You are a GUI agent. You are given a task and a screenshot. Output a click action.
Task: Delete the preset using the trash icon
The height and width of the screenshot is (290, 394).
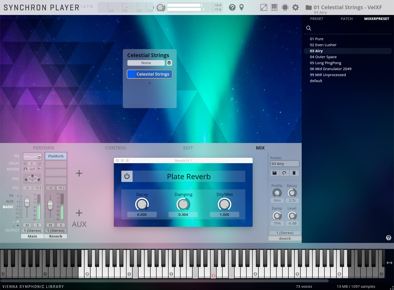[x=294, y=173]
